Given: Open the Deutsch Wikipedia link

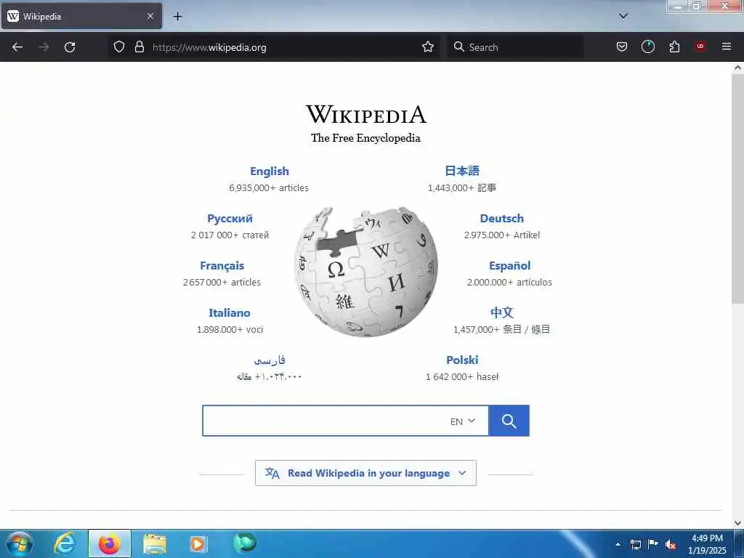Looking at the screenshot, I should pos(501,218).
